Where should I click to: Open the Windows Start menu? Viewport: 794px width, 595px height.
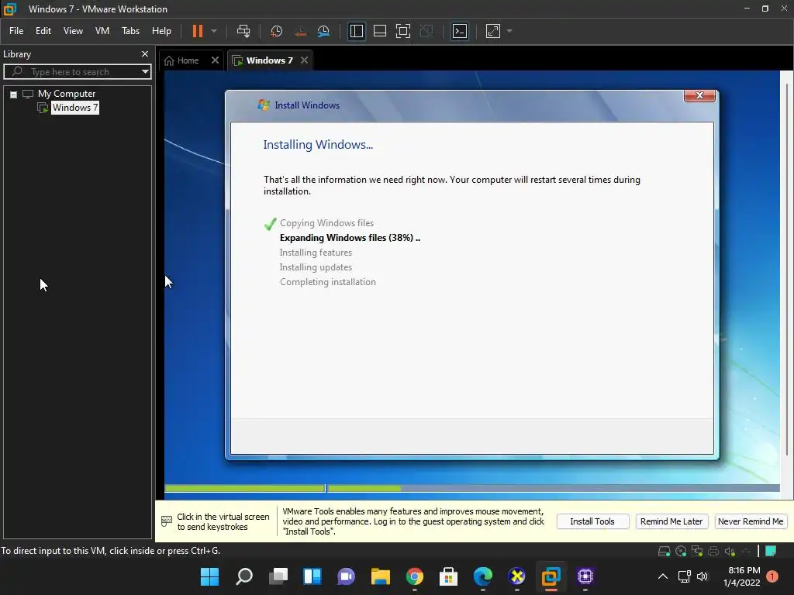coord(209,576)
